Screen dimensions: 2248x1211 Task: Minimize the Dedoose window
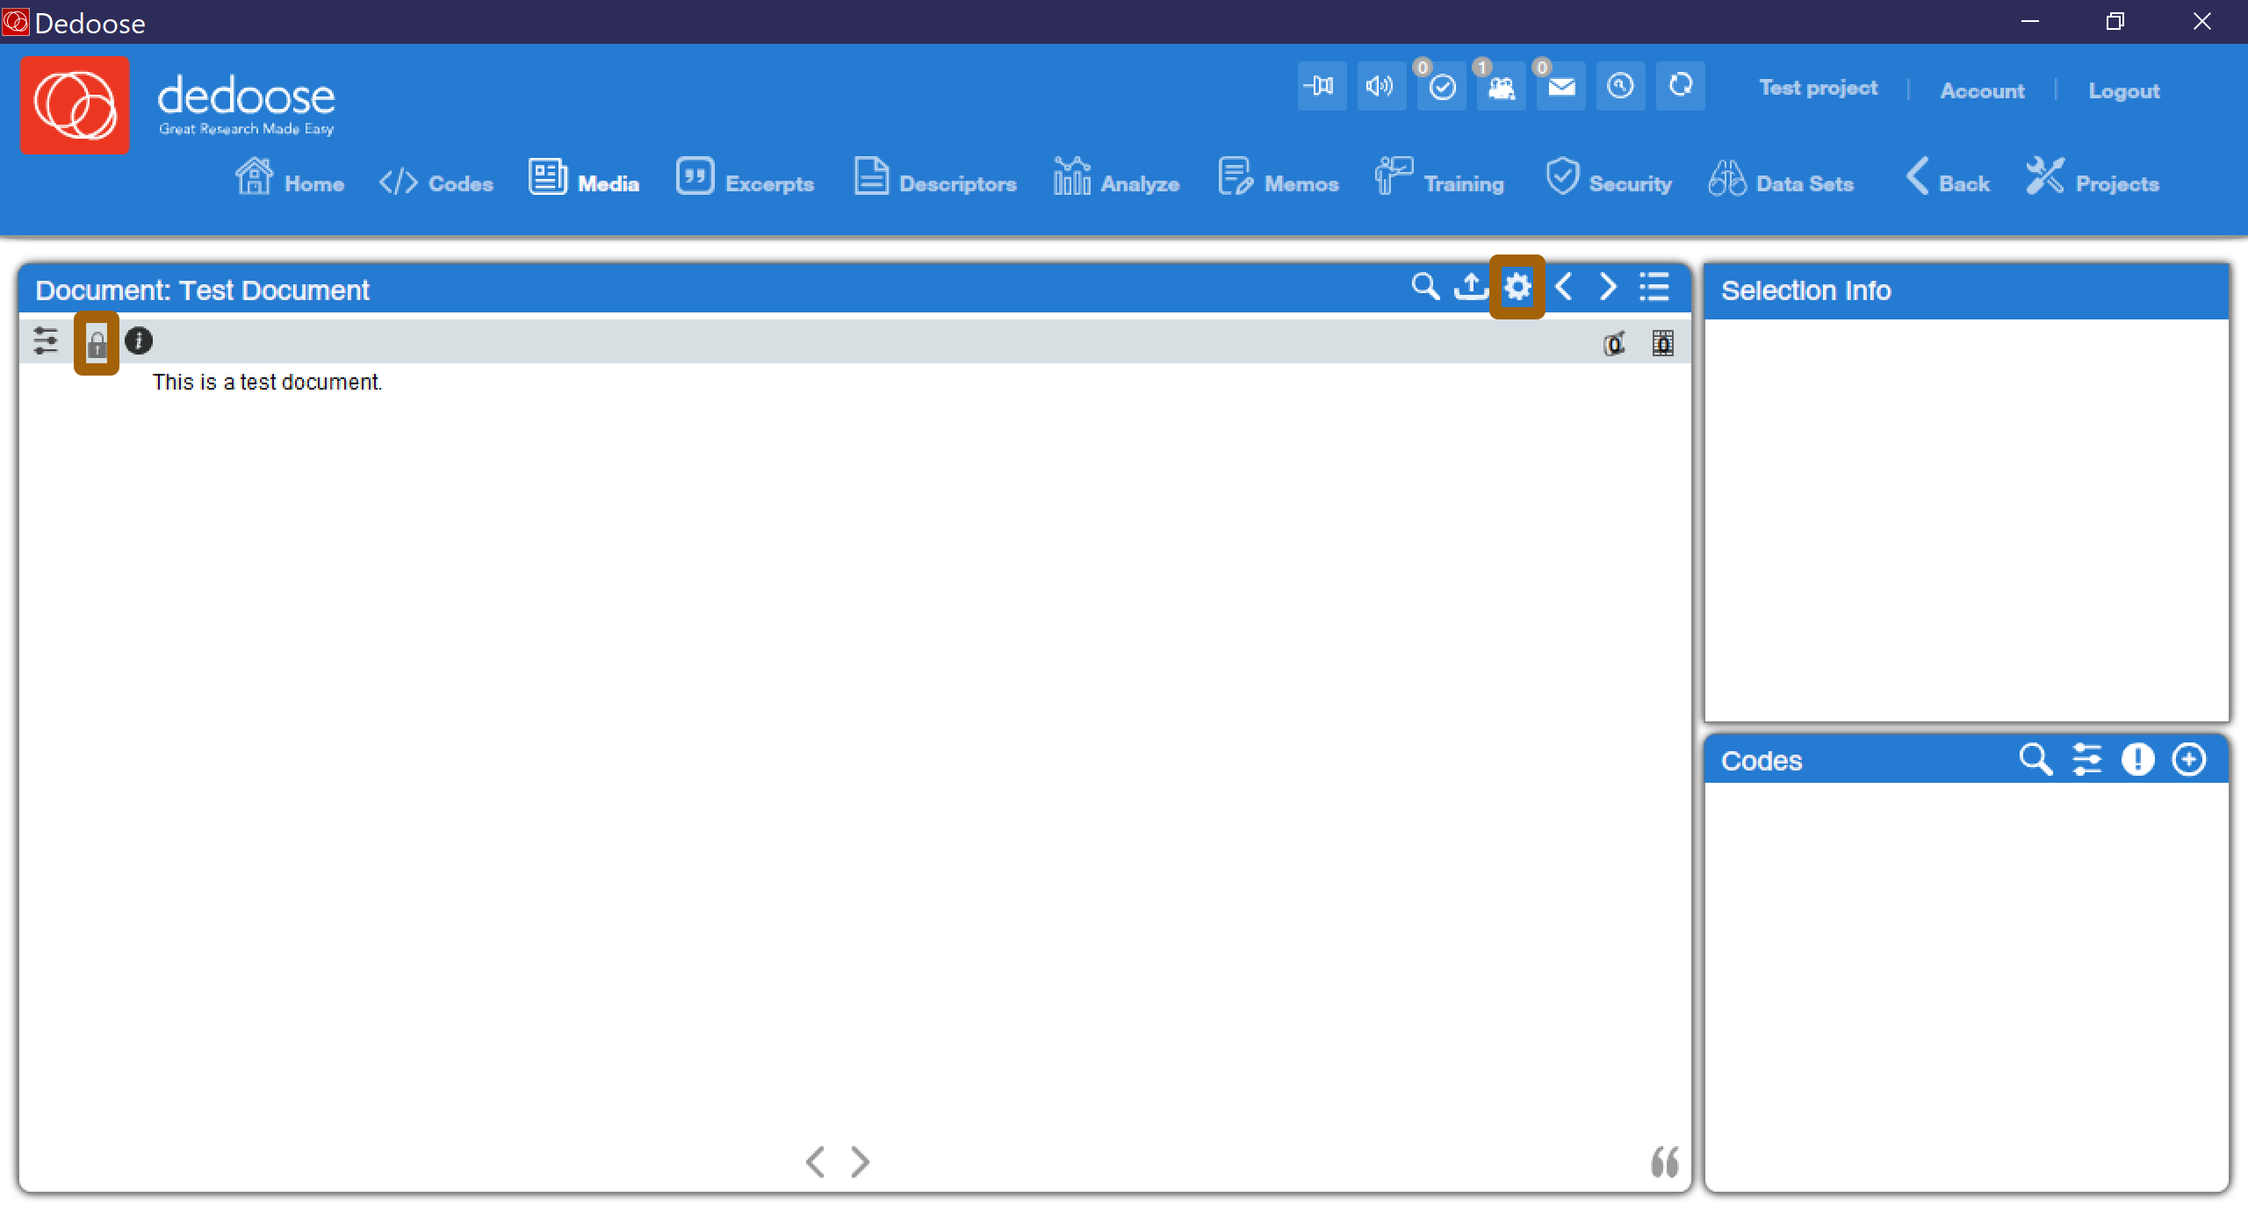pyautogui.click(x=2029, y=21)
